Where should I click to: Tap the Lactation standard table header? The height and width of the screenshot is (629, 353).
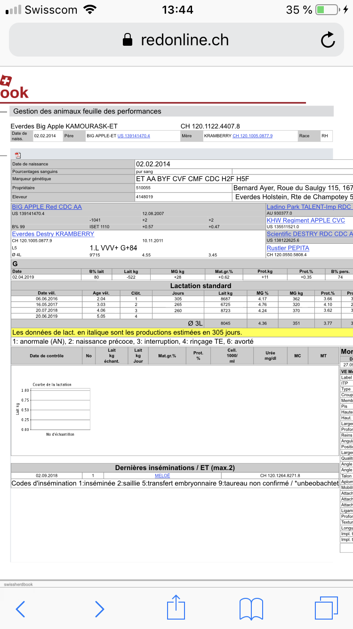pos(201,286)
